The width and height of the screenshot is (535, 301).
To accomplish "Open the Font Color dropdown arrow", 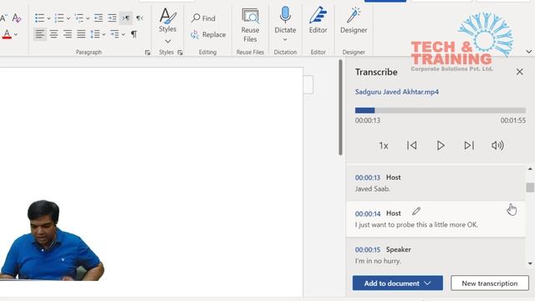I will pos(16,34).
